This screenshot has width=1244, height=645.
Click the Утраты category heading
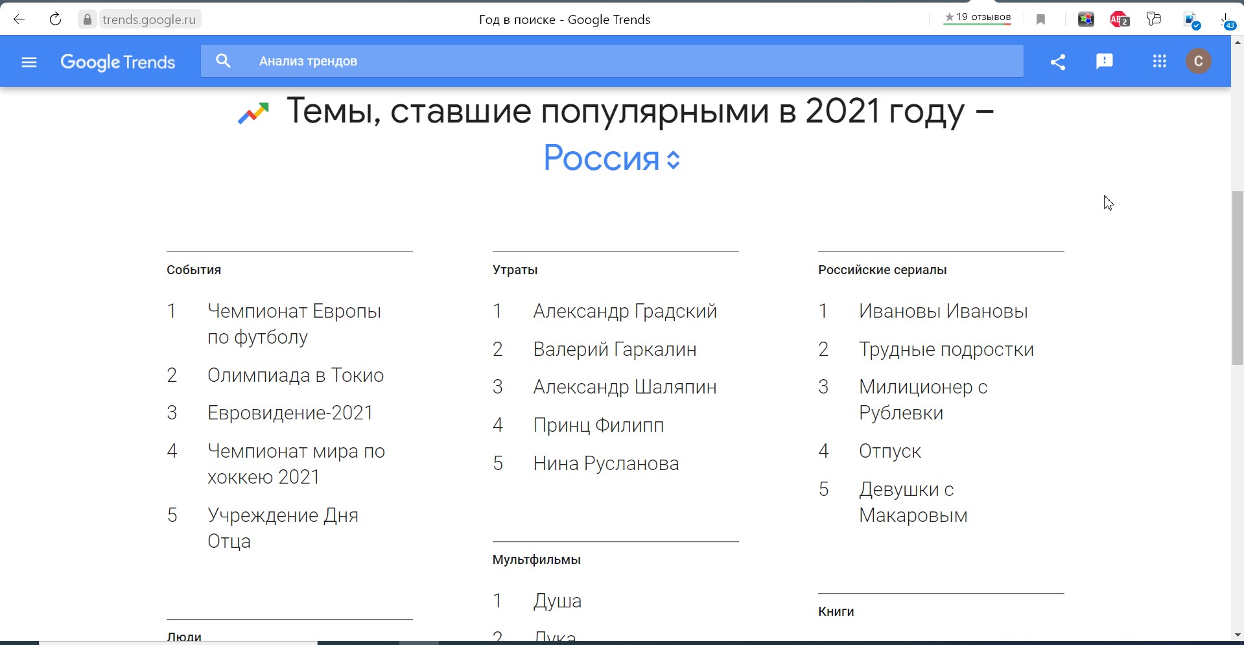tap(515, 270)
